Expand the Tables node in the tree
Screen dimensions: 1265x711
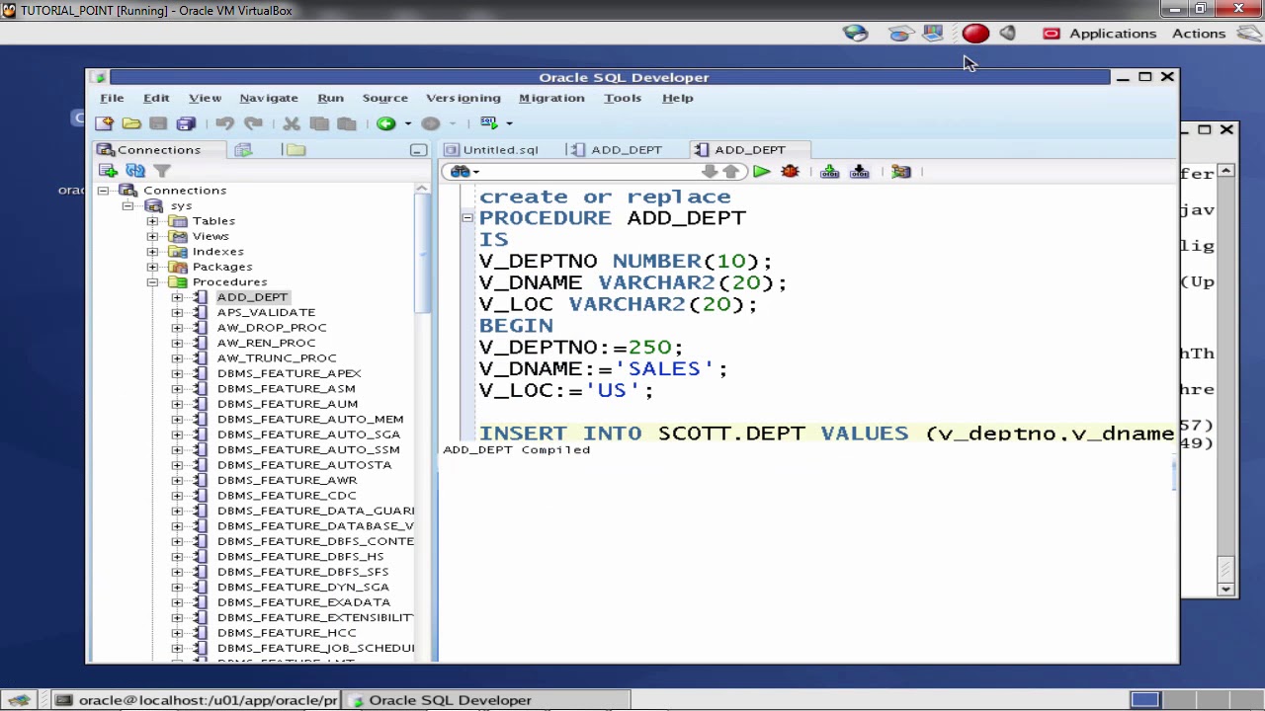[152, 221]
